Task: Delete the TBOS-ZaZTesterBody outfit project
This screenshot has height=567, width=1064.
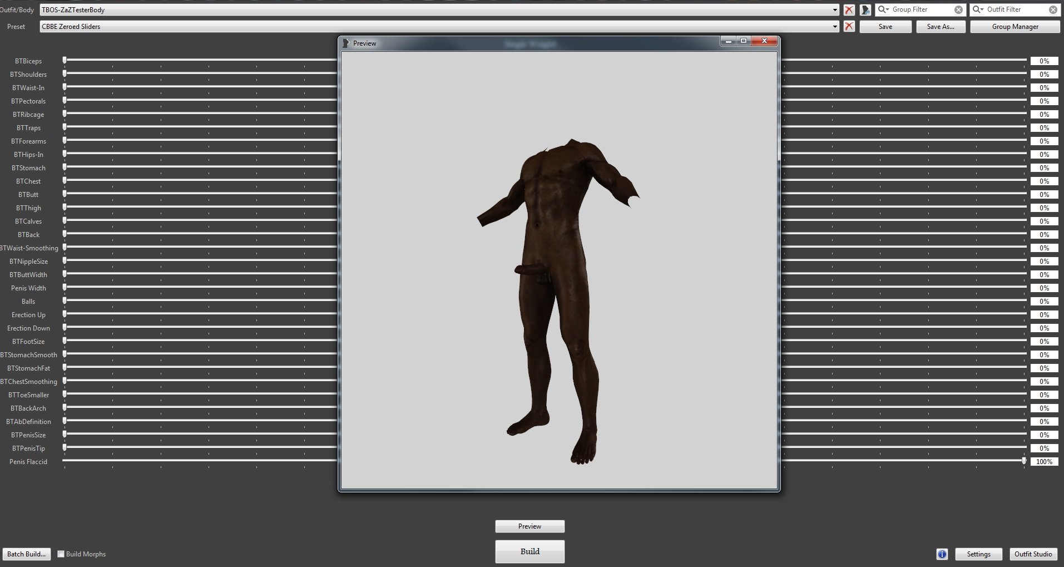Action: (x=849, y=10)
